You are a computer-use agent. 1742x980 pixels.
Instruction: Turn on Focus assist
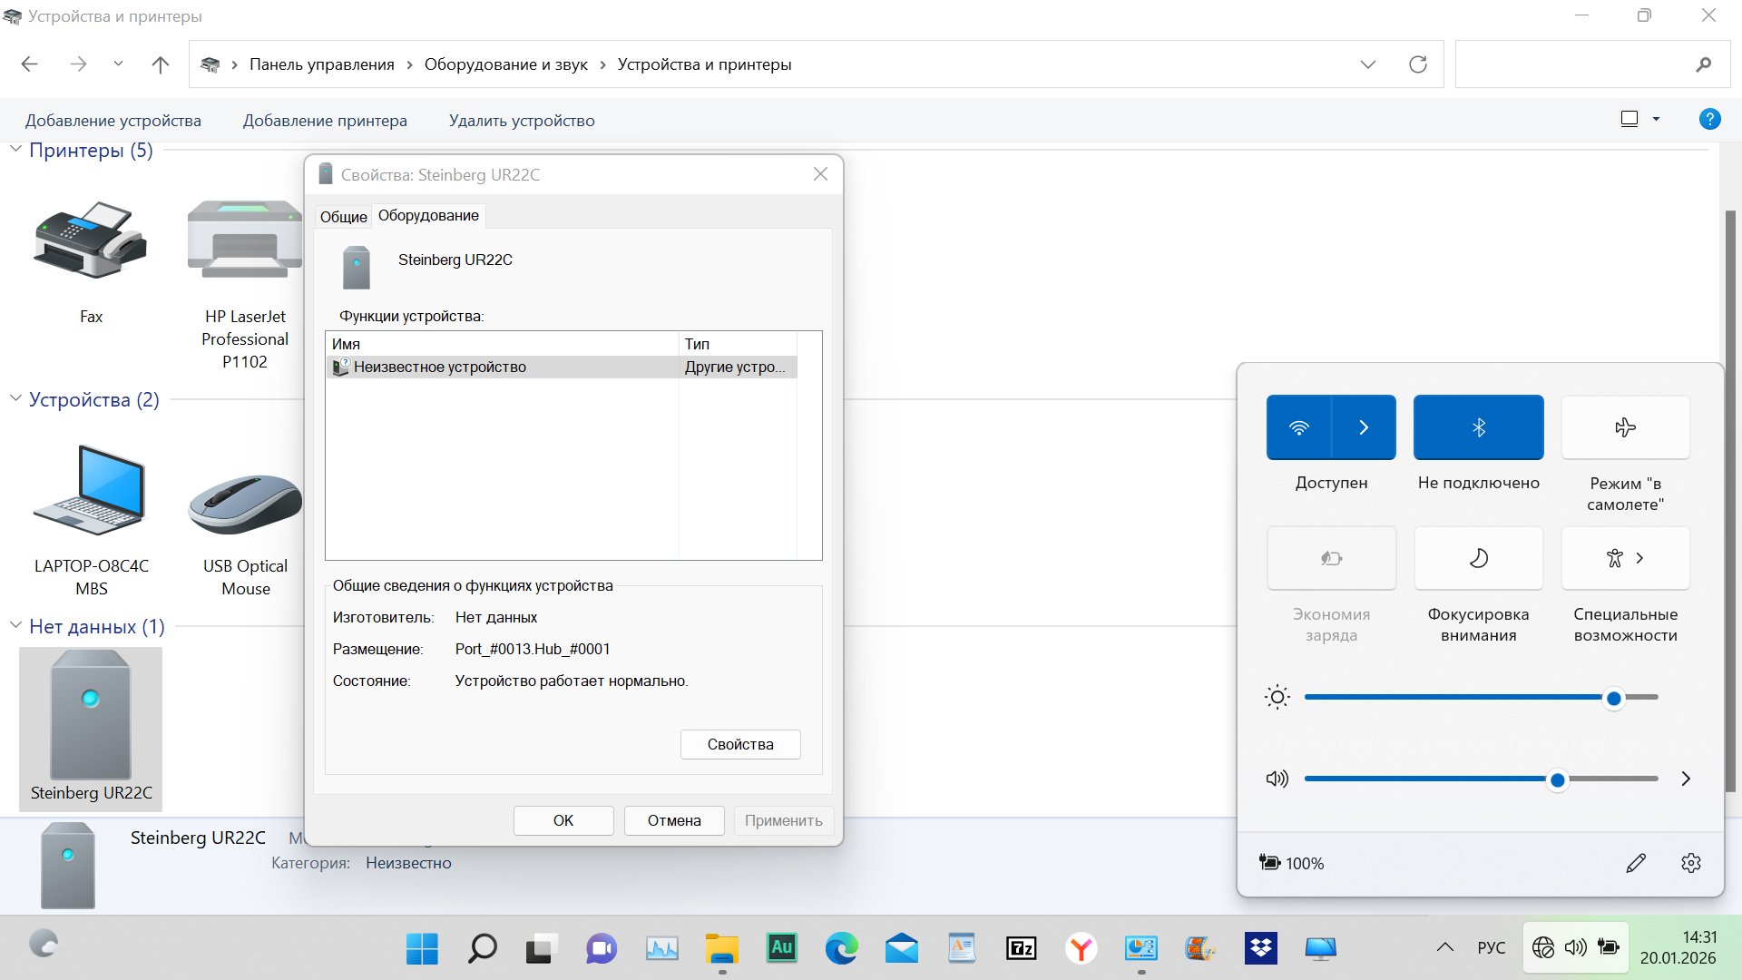pos(1478,557)
